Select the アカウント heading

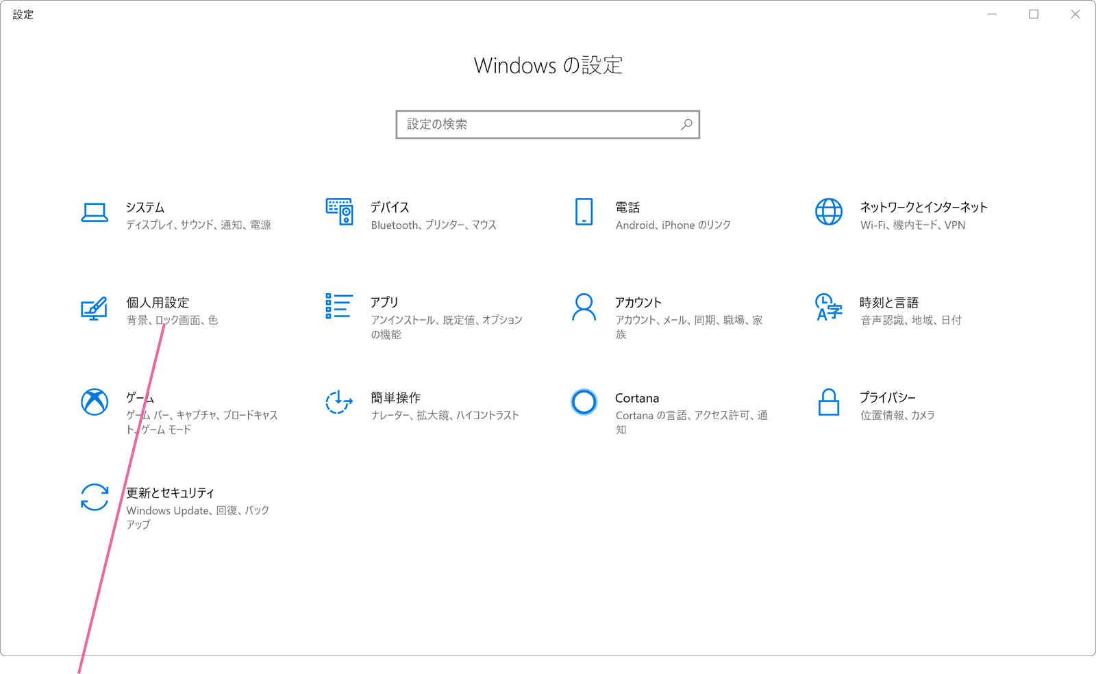point(638,302)
